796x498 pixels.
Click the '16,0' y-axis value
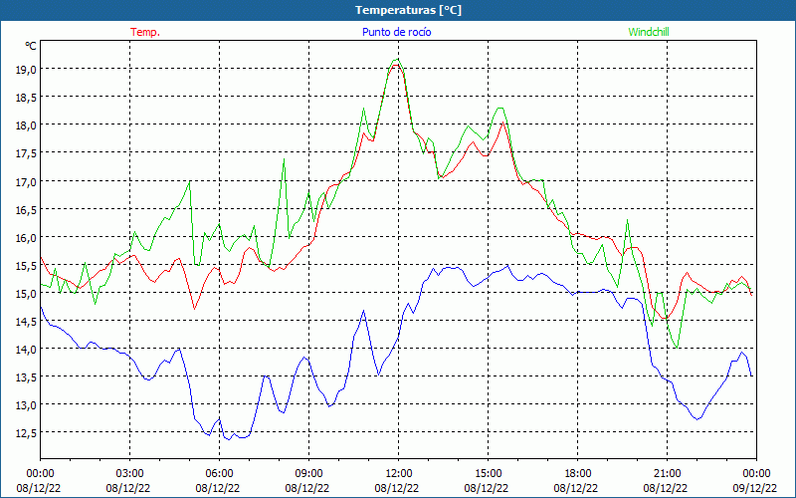coord(26,238)
